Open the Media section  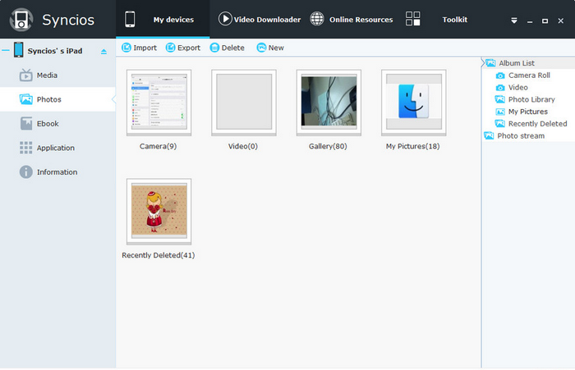[x=47, y=75]
